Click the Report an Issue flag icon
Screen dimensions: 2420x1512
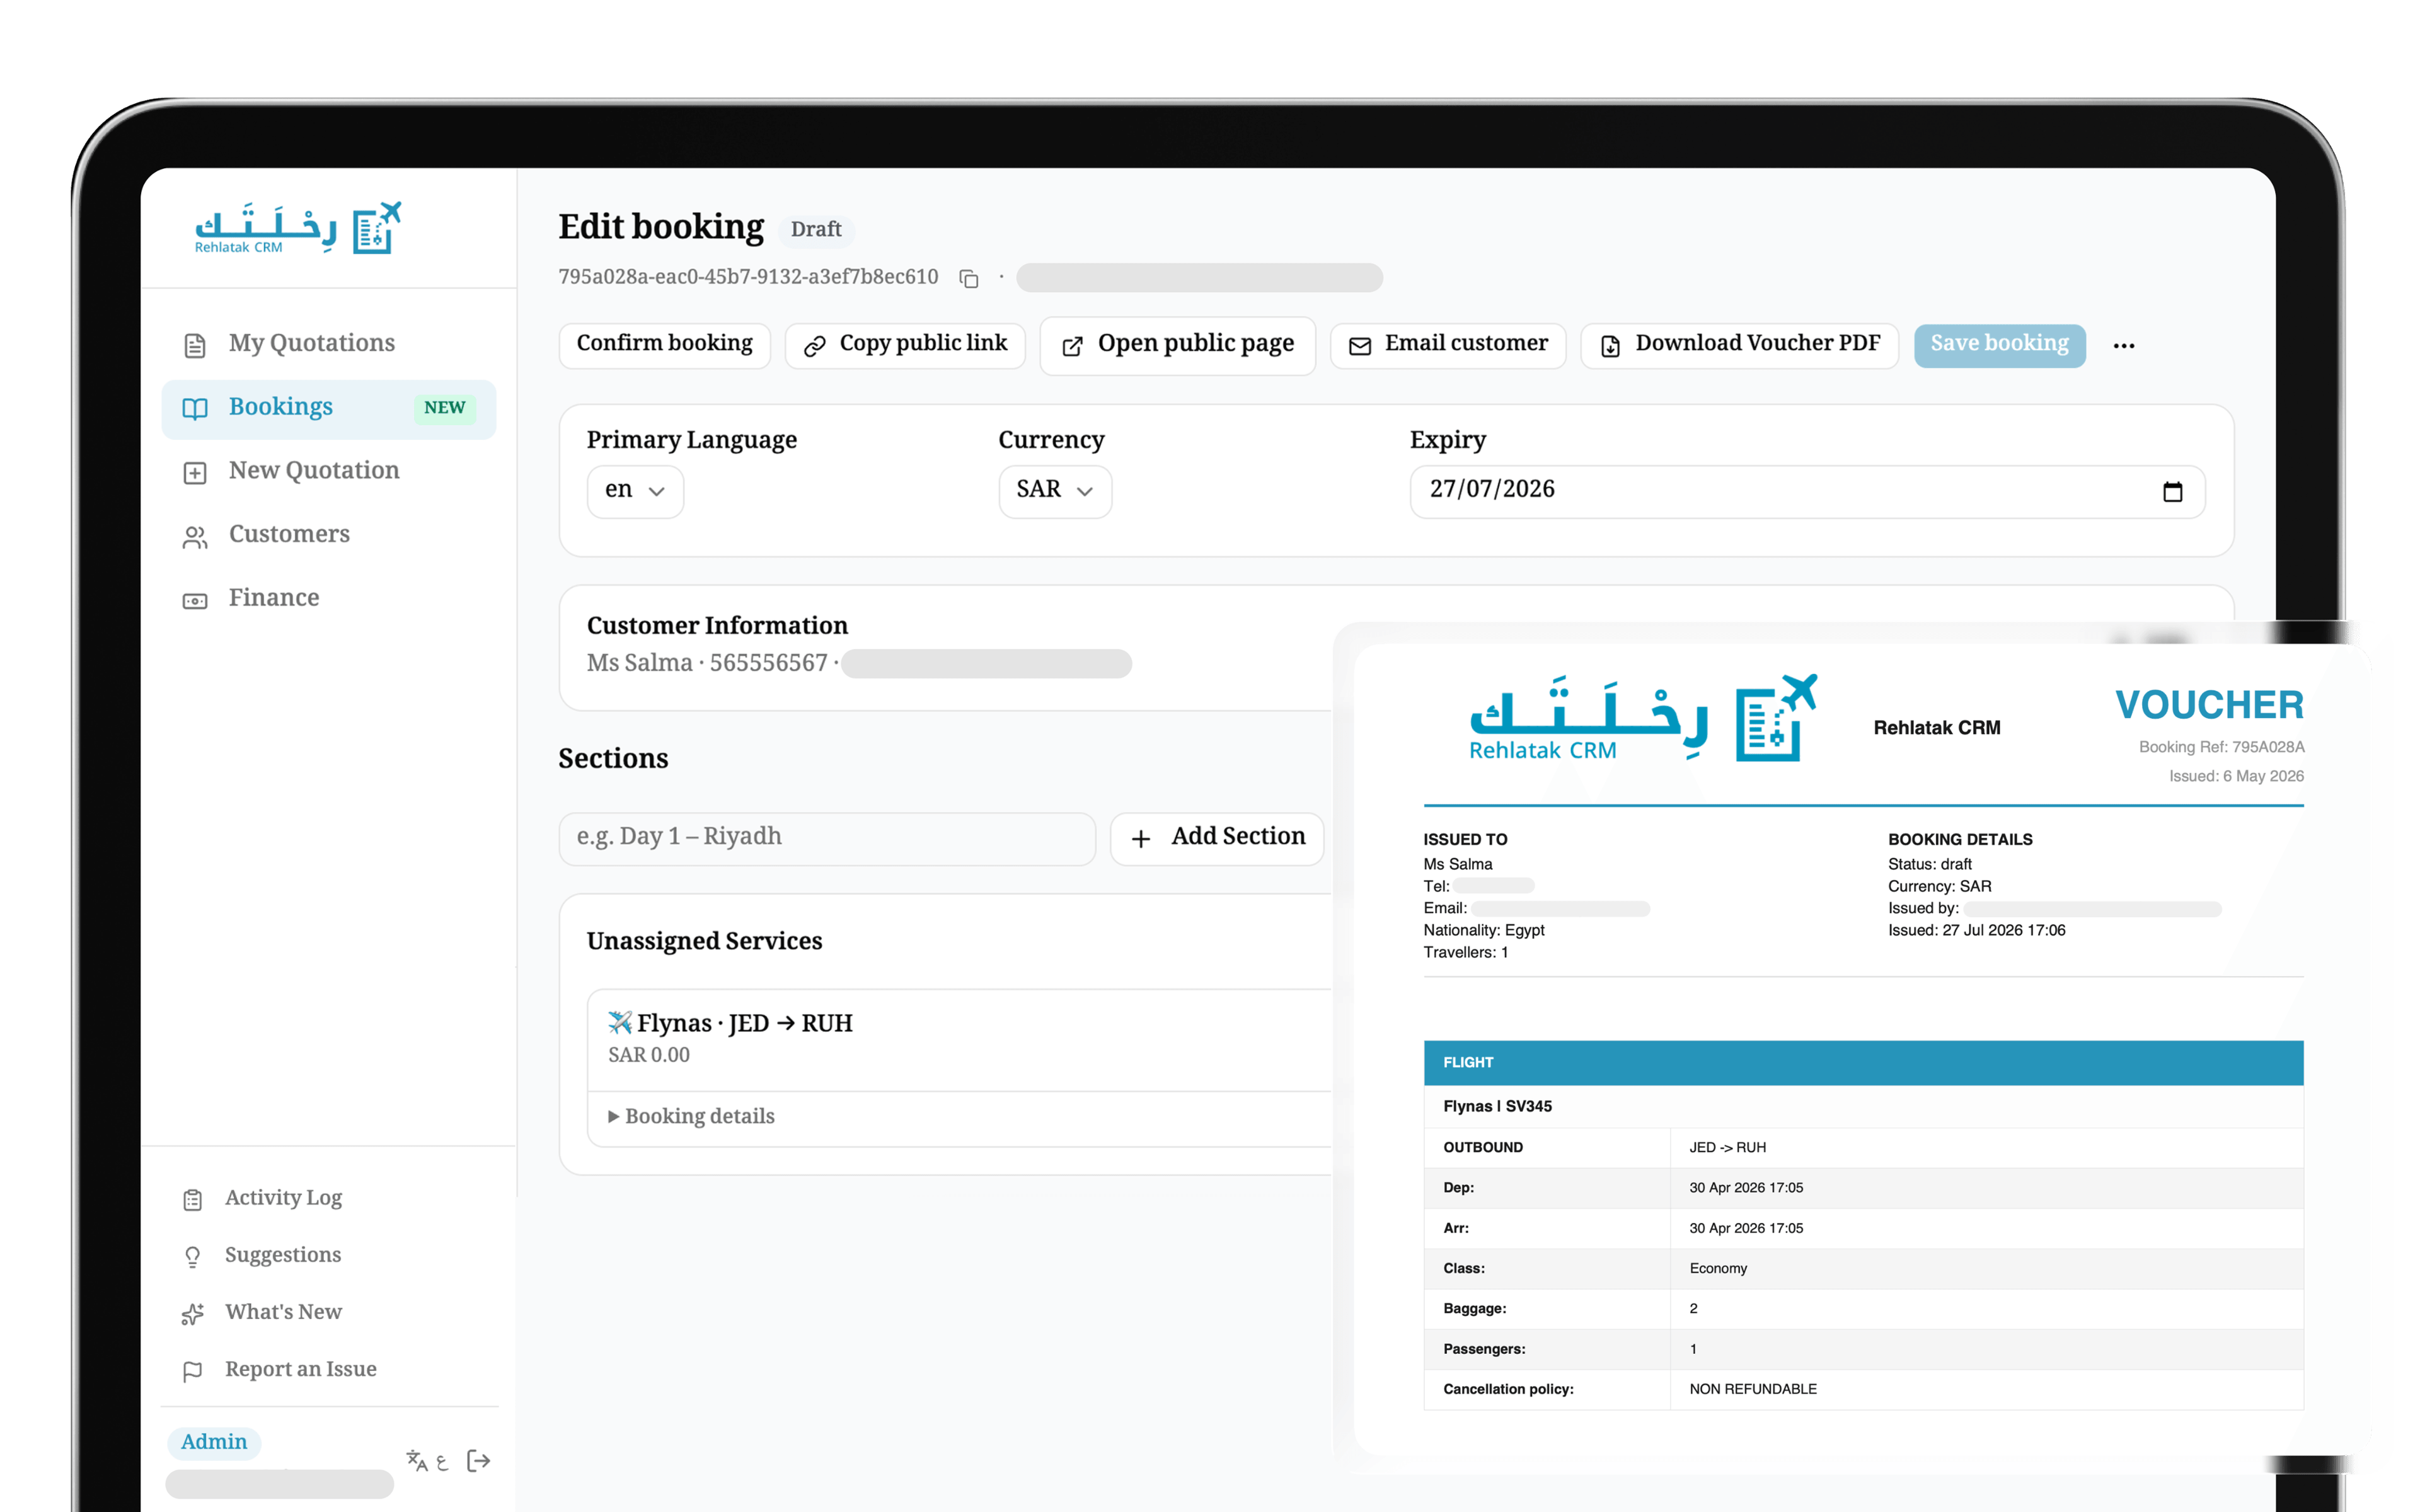193,1371
